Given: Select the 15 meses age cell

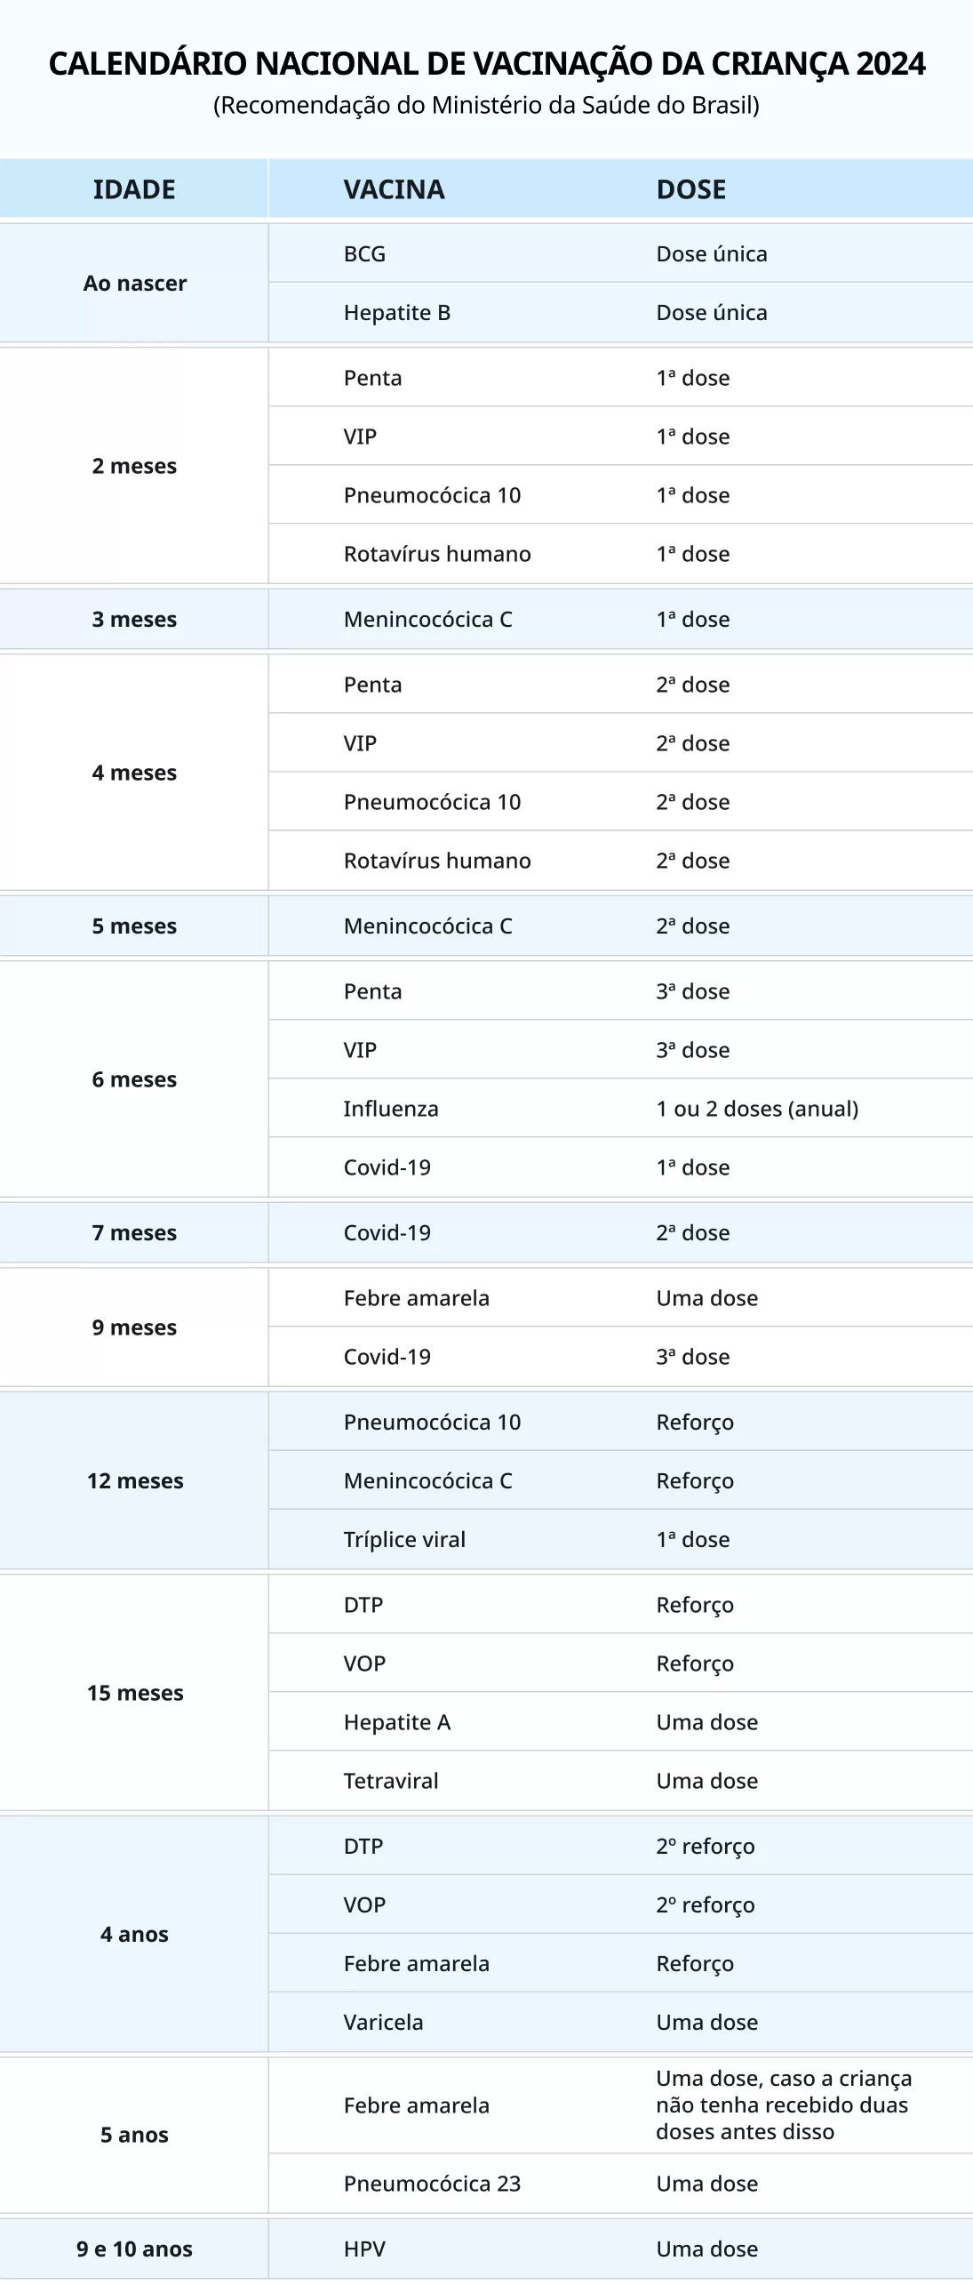Looking at the screenshot, I should pos(134,1693).
